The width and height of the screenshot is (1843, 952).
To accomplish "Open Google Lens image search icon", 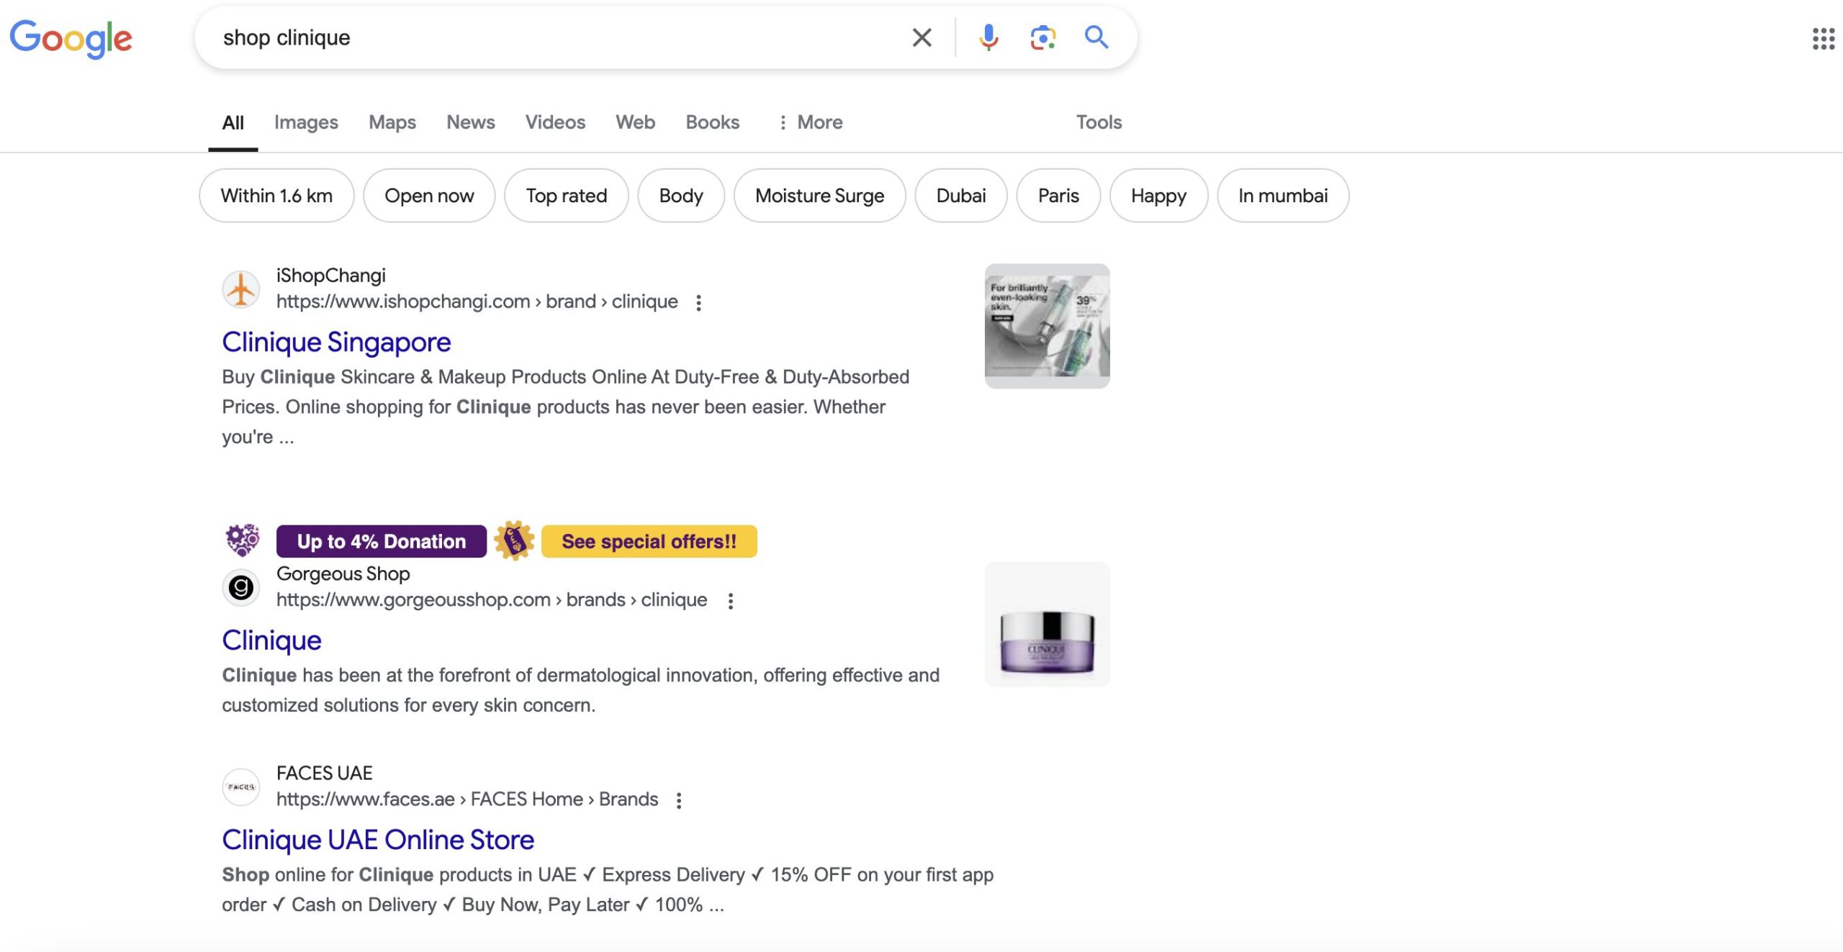I will point(1042,37).
